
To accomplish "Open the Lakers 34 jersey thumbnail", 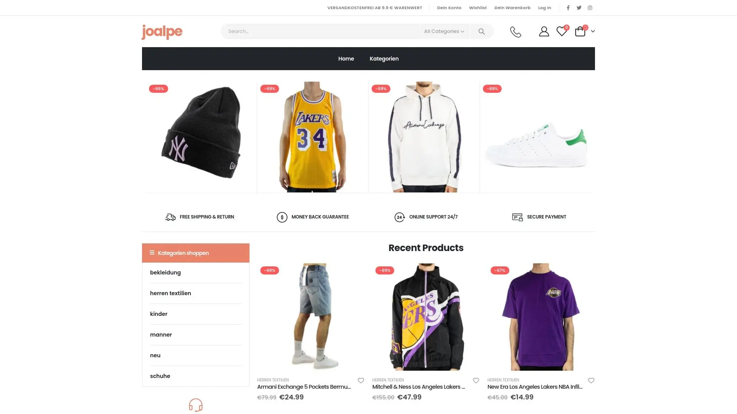I will (x=312, y=137).
